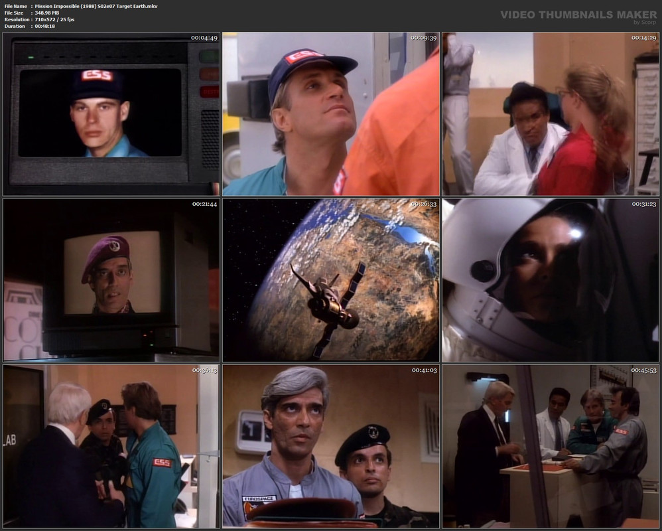Select the satellite thumbnail at 00:26:33
Image resolution: width=662 pixels, height=531 pixels.
(331, 280)
